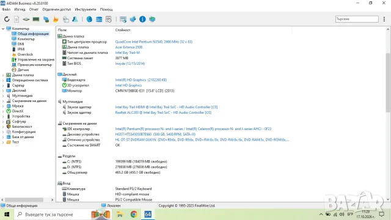
Task: Open the HGST HTS545050B7E660 disk link
Action: (x=155, y=134)
